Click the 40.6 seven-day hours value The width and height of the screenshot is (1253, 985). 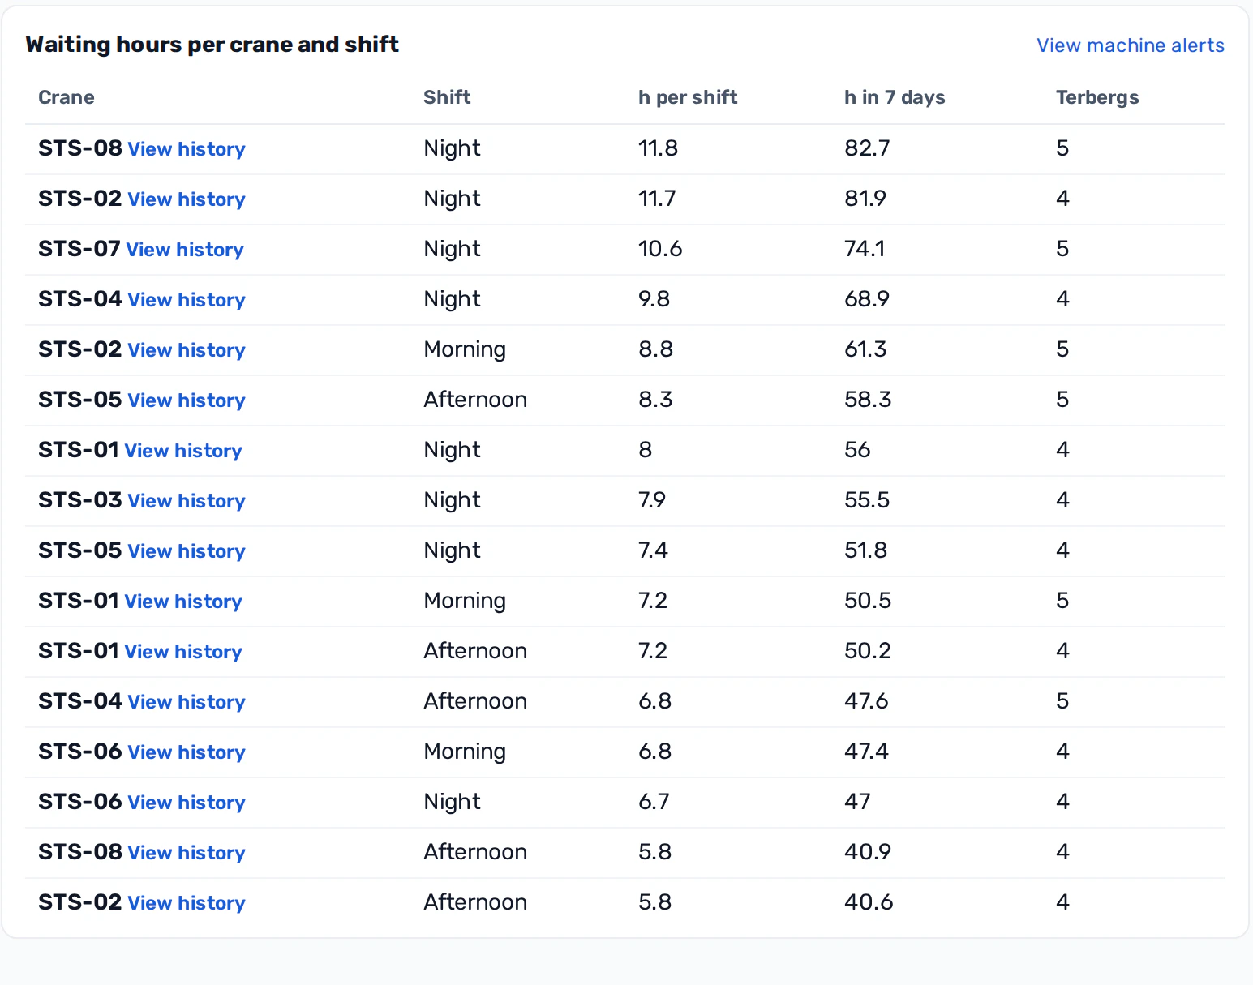tap(869, 902)
